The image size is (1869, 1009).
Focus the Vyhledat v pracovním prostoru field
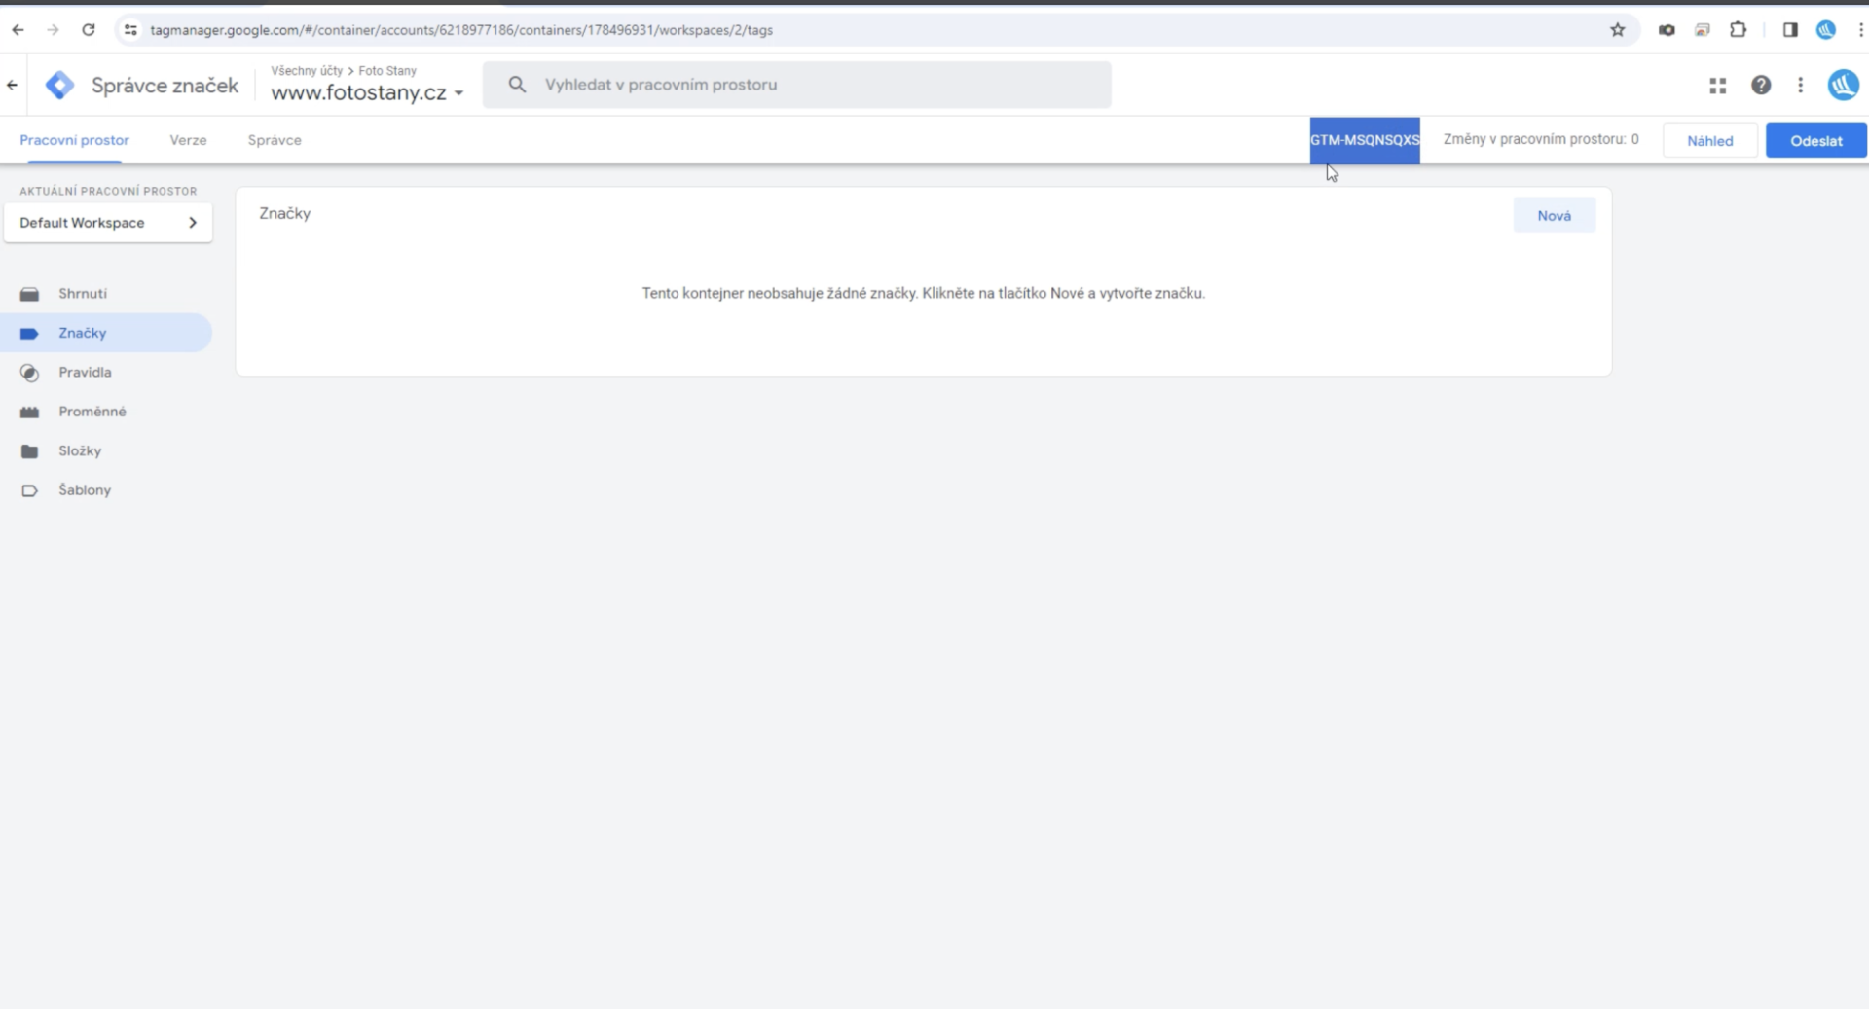point(797,85)
